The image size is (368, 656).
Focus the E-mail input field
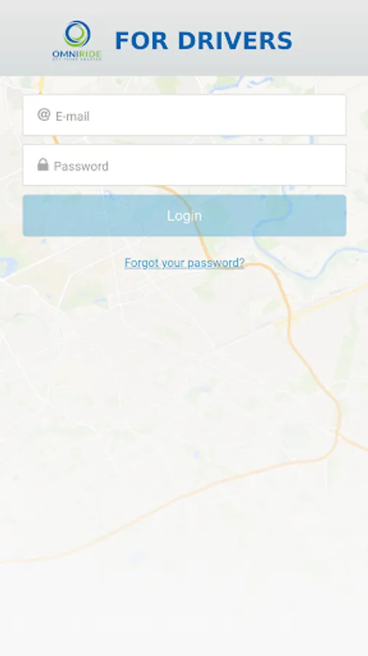[185, 115]
